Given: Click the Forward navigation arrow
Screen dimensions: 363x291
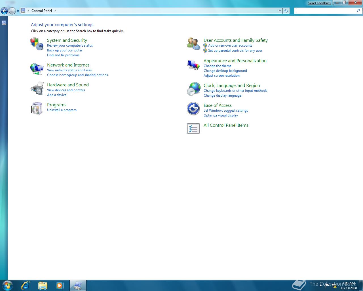Looking at the screenshot, I should click(x=12, y=11).
